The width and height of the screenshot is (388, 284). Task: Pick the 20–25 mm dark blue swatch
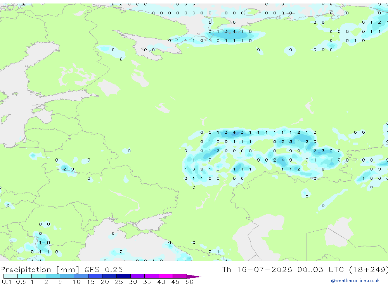(109, 276)
